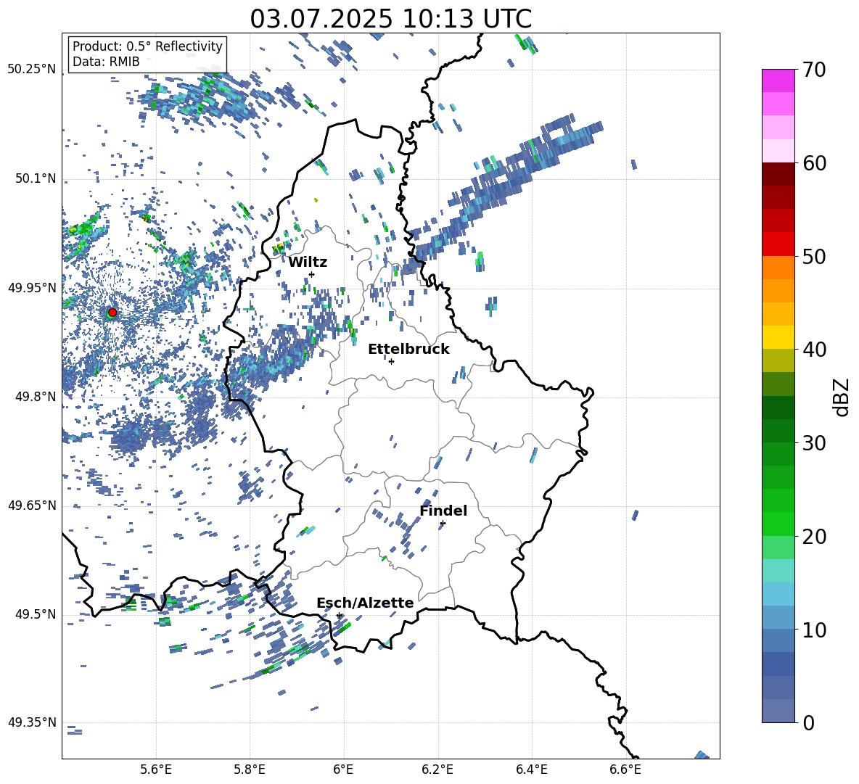Click the 49.35°N latitude label
The height and width of the screenshot is (784, 859).
[32, 722]
